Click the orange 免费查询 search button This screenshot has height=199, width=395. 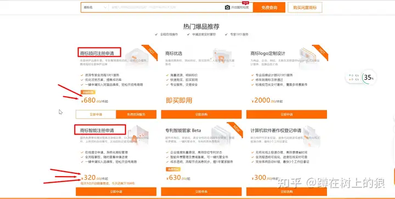point(269,8)
